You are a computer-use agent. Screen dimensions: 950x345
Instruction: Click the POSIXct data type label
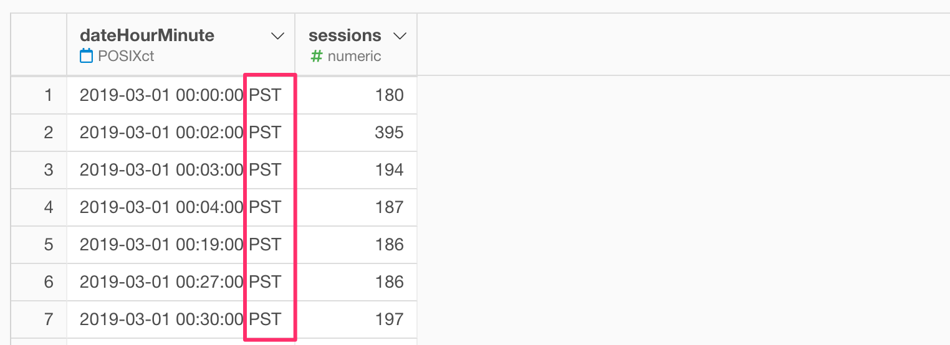point(126,56)
